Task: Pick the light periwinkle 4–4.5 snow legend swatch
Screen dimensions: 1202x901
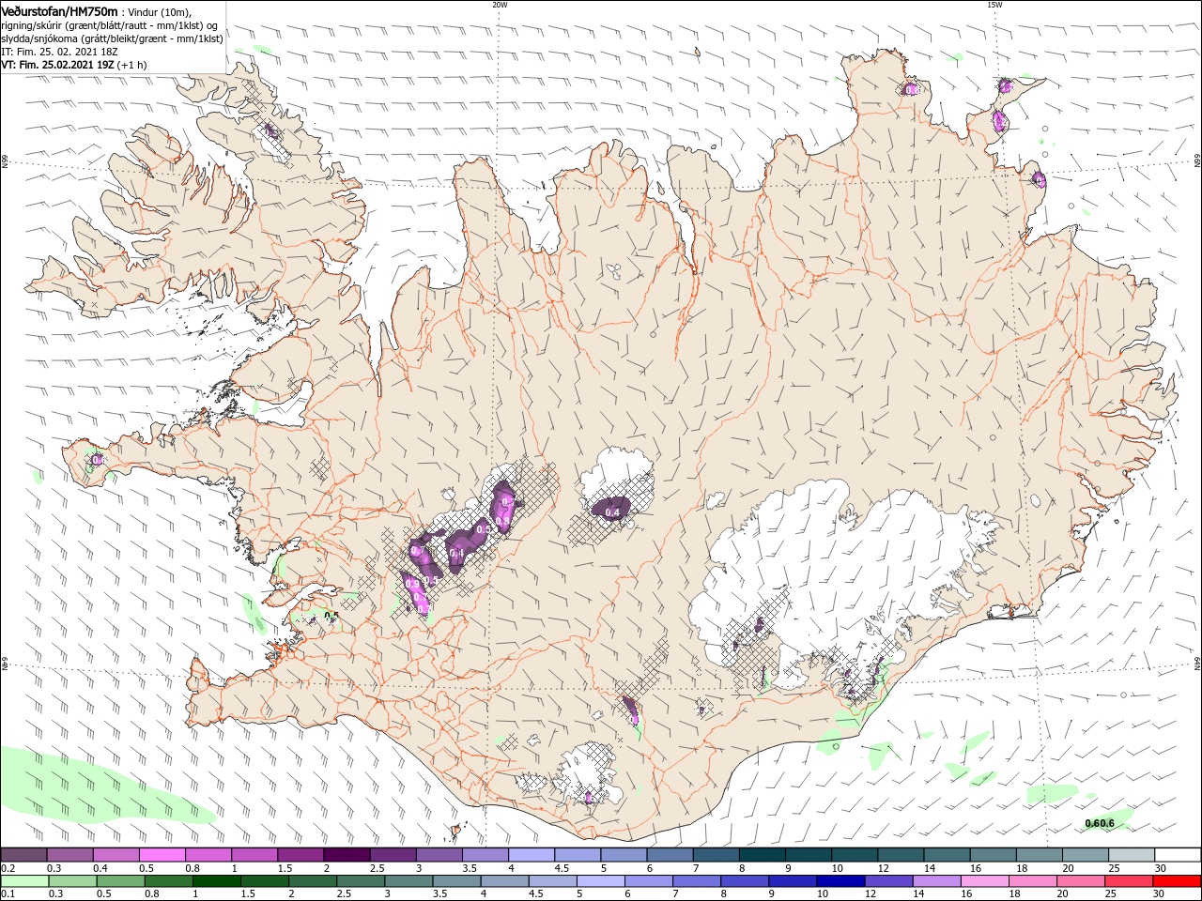Action: pos(532,855)
